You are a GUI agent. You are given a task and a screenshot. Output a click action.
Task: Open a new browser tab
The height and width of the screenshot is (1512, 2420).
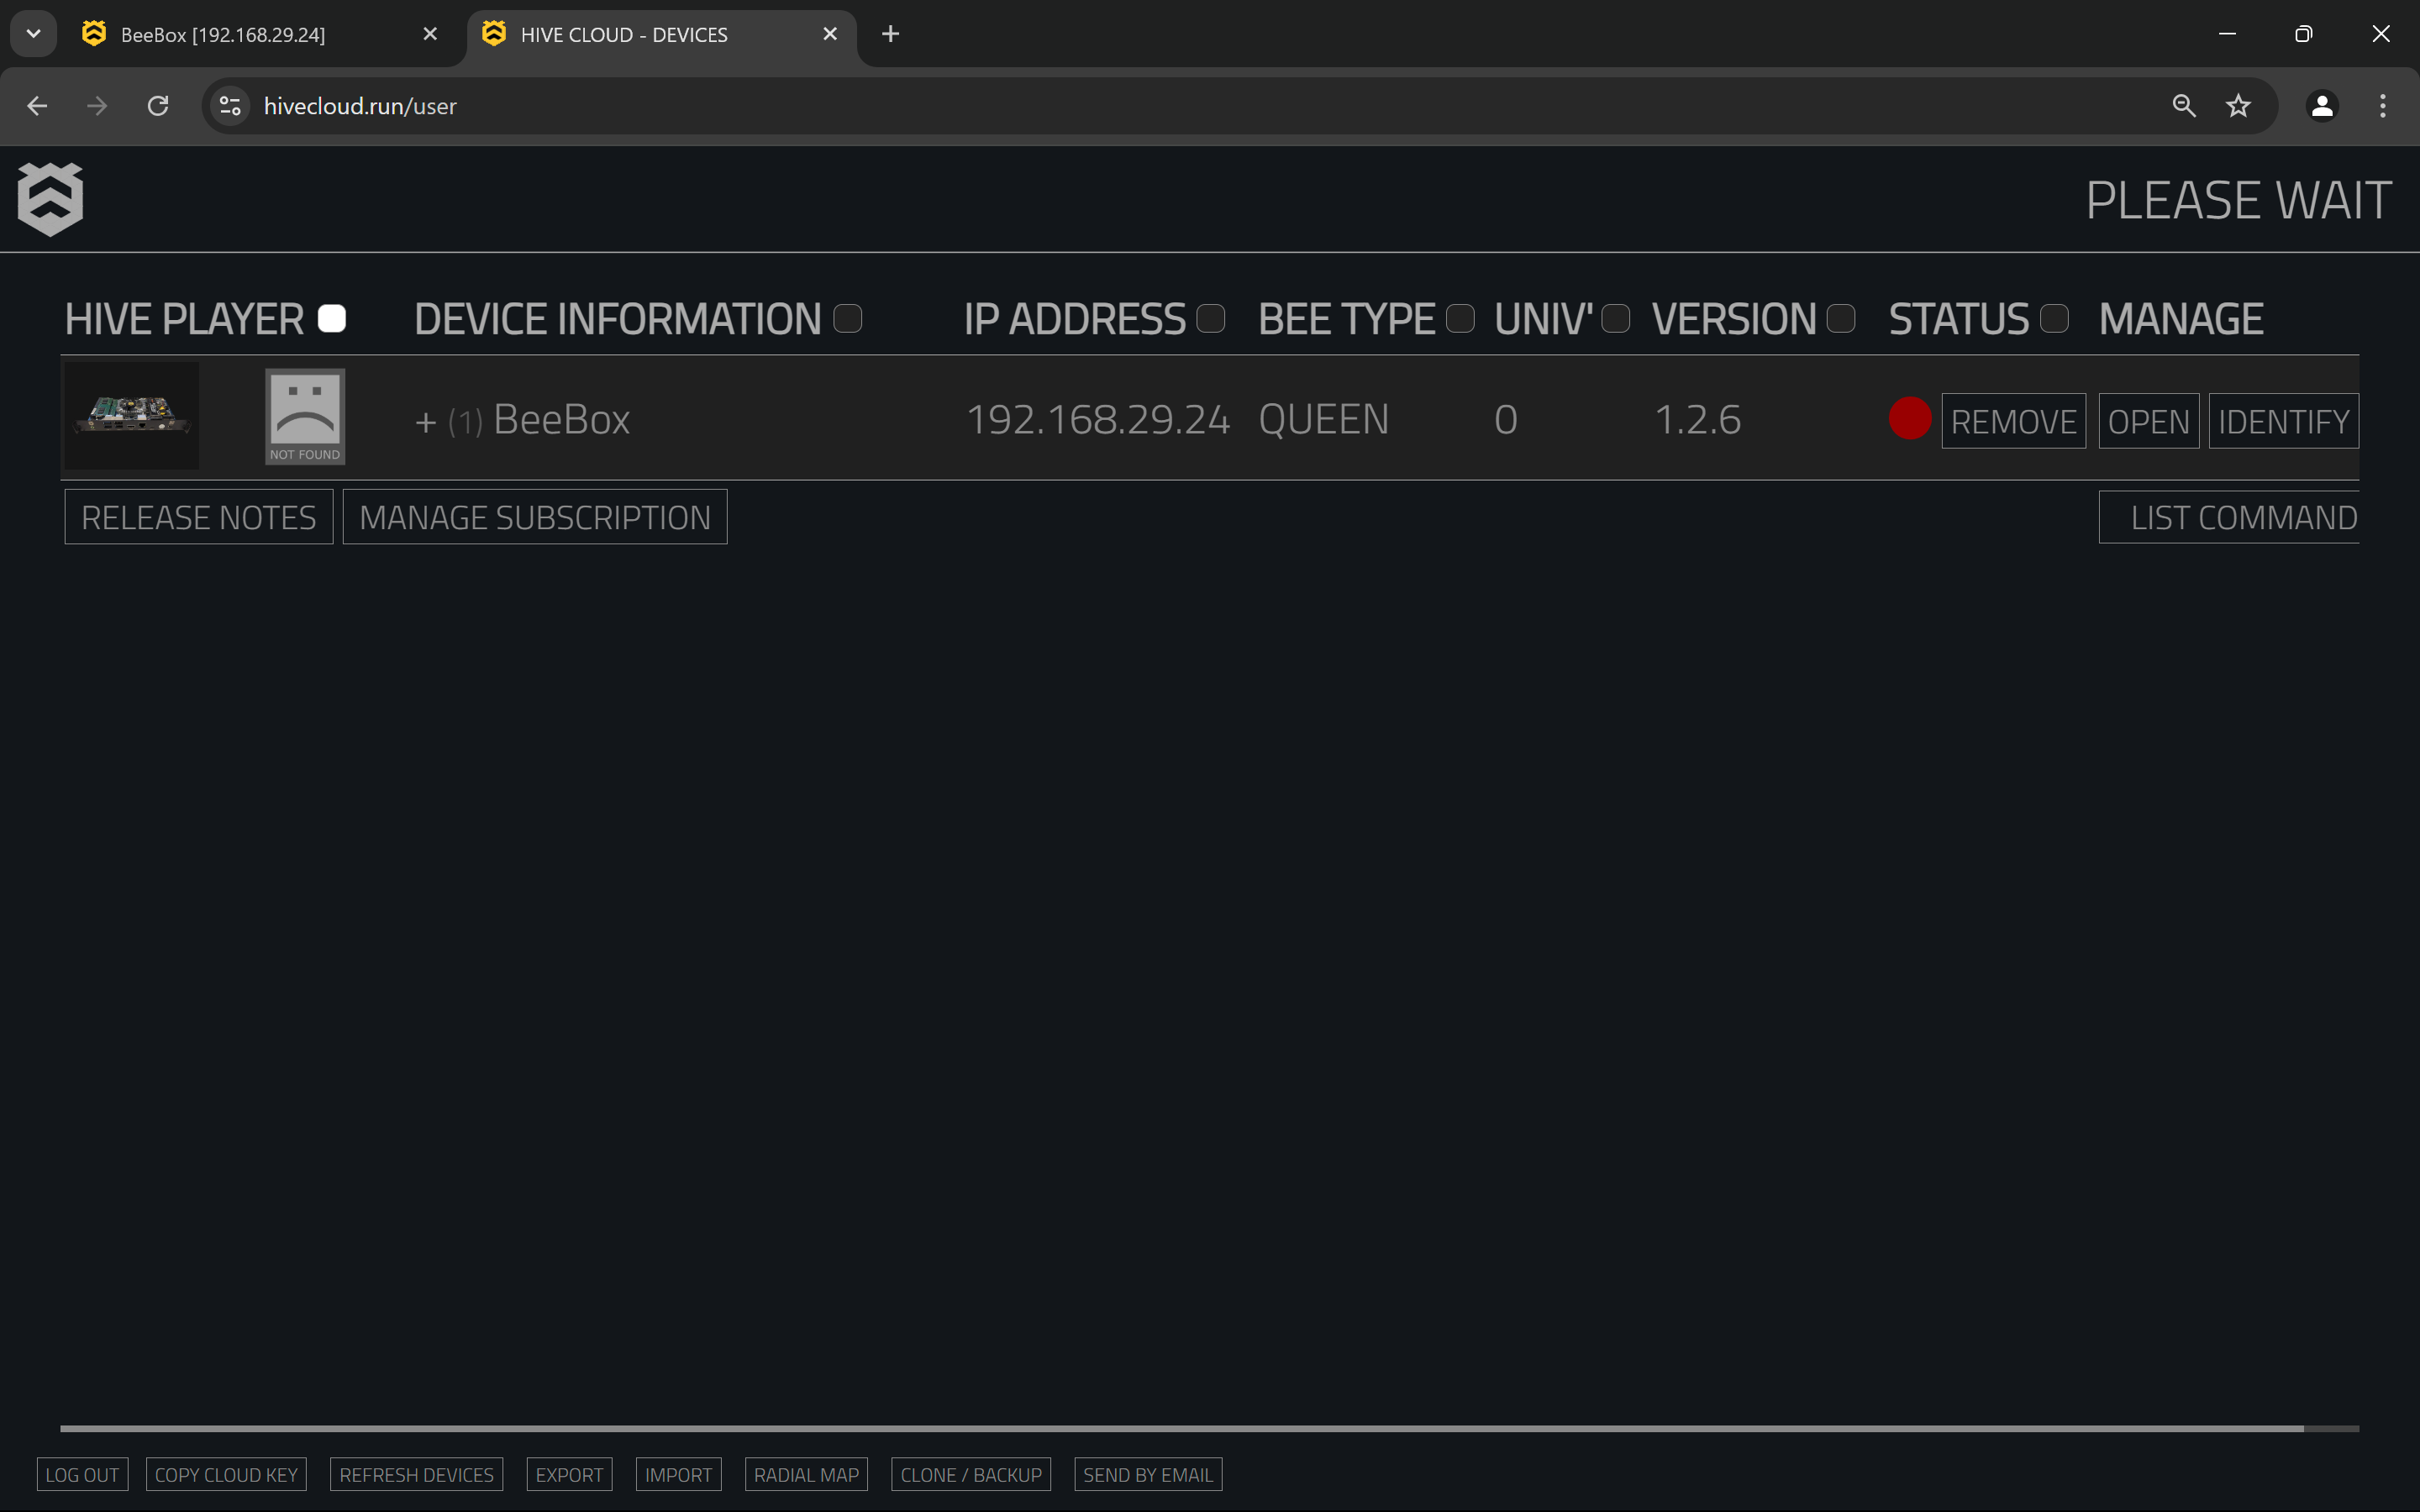tap(890, 34)
